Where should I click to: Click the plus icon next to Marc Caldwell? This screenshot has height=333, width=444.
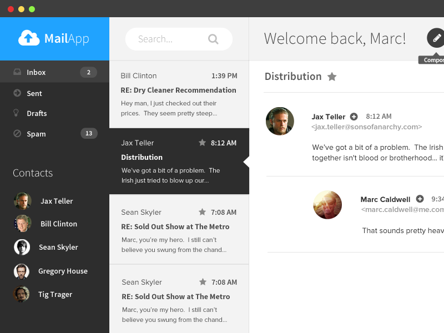(x=421, y=199)
